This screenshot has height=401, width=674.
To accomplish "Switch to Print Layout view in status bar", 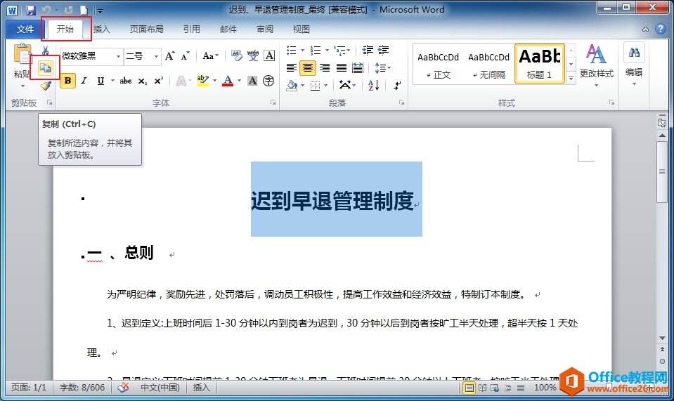I will tap(469, 388).
